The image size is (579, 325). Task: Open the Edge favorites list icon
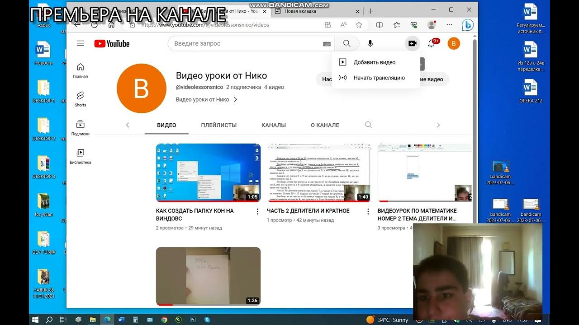tap(397, 25)
